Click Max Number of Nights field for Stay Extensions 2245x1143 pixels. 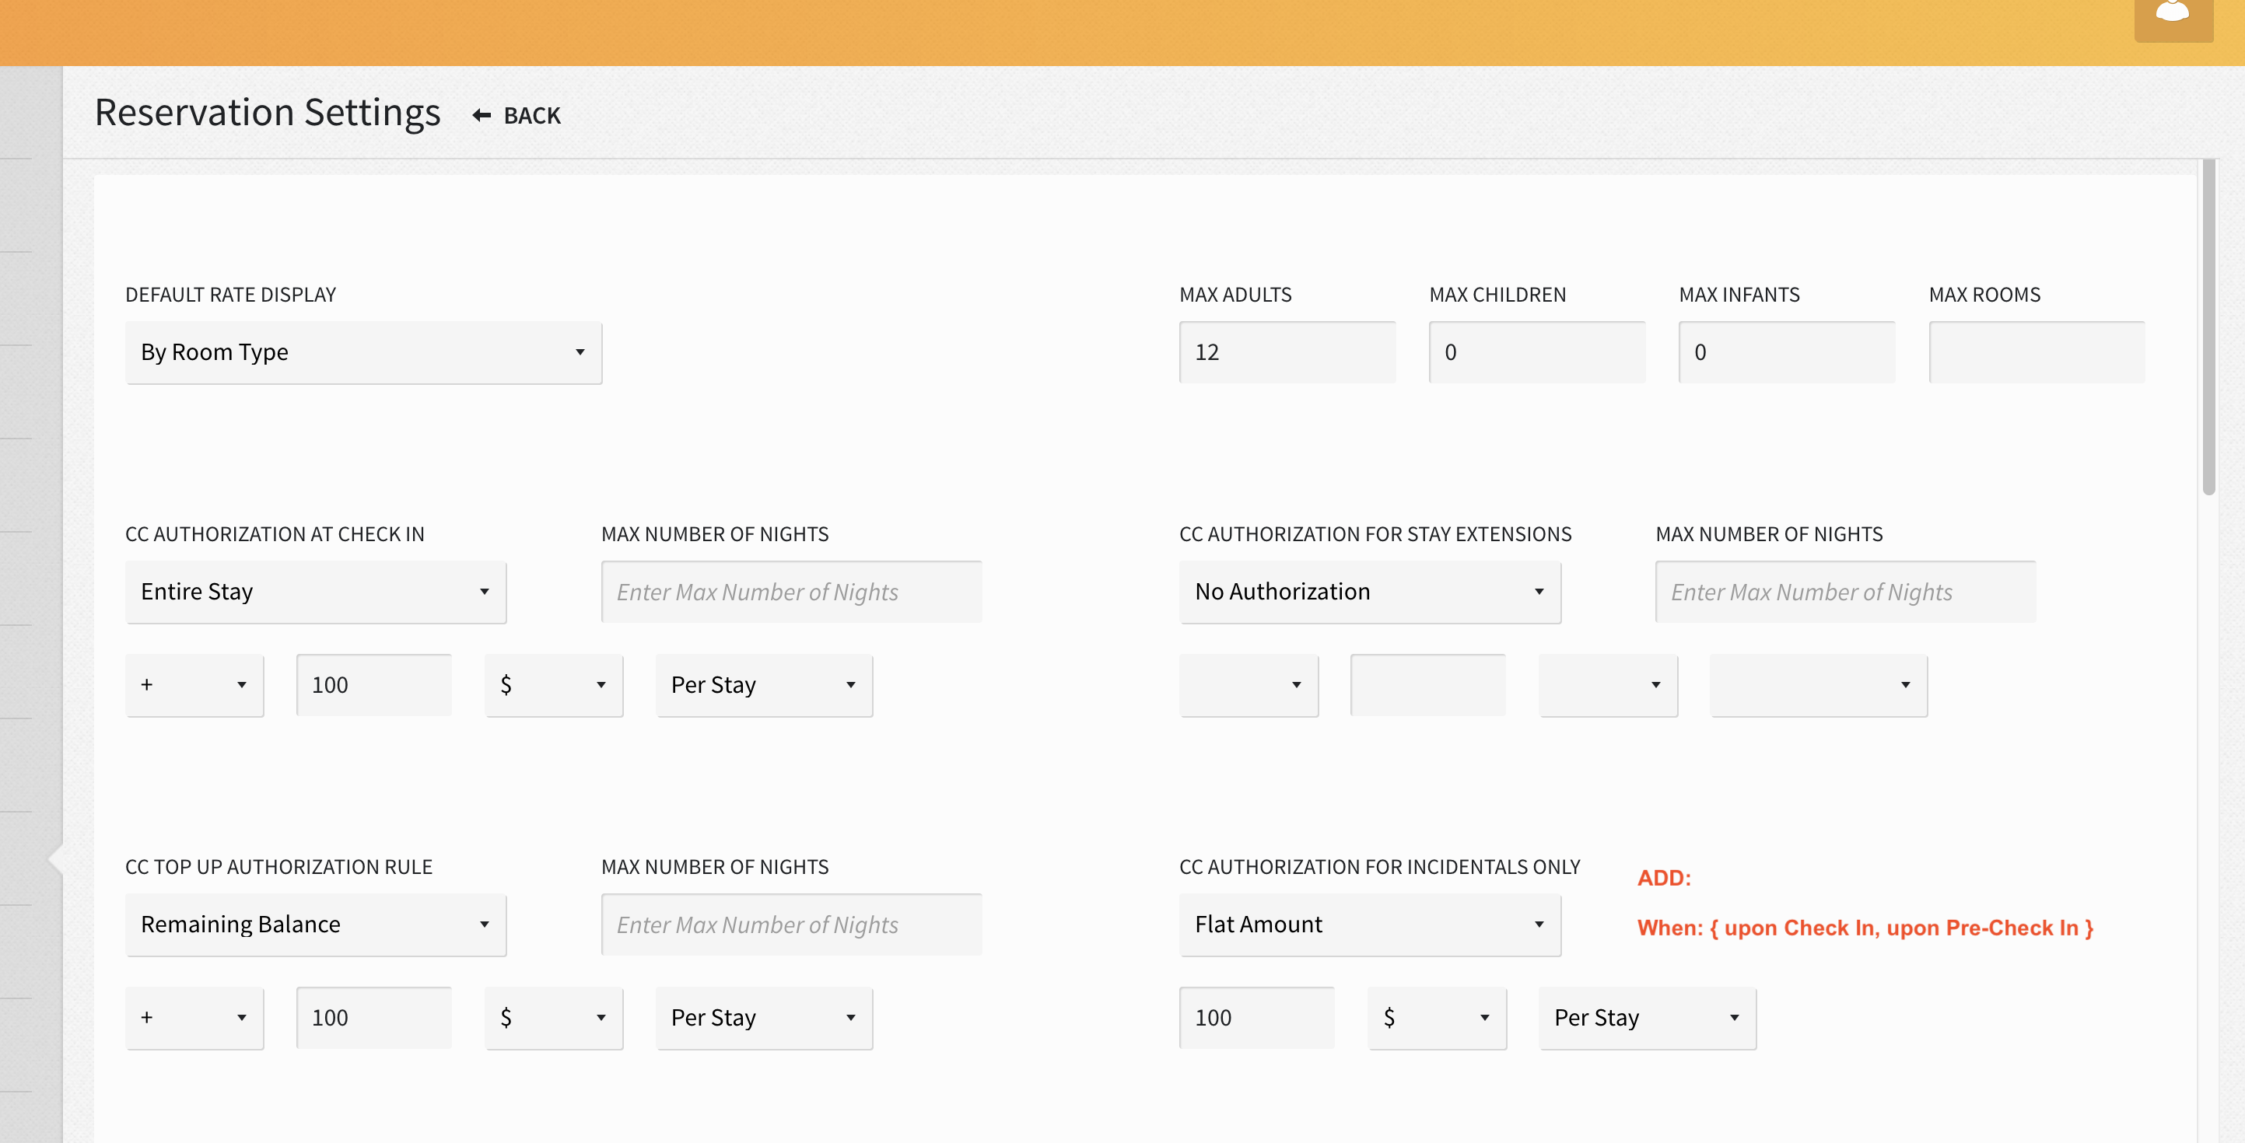pos(1845,592)
